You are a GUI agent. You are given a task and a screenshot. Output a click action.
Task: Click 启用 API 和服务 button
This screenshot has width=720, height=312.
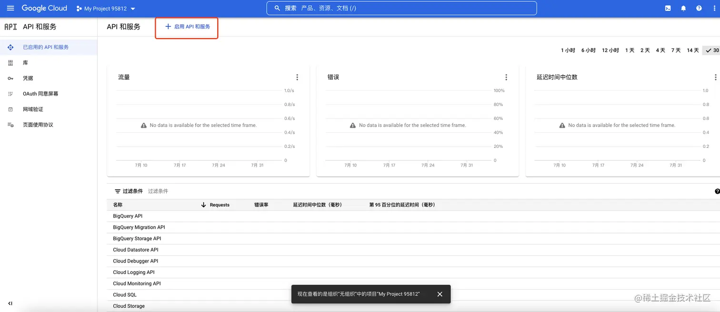pos(187,27)
